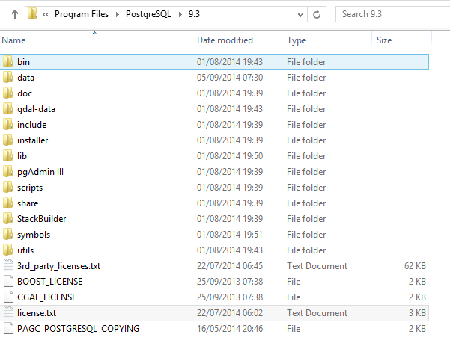Click the 3 KB size value

point(417,313)
